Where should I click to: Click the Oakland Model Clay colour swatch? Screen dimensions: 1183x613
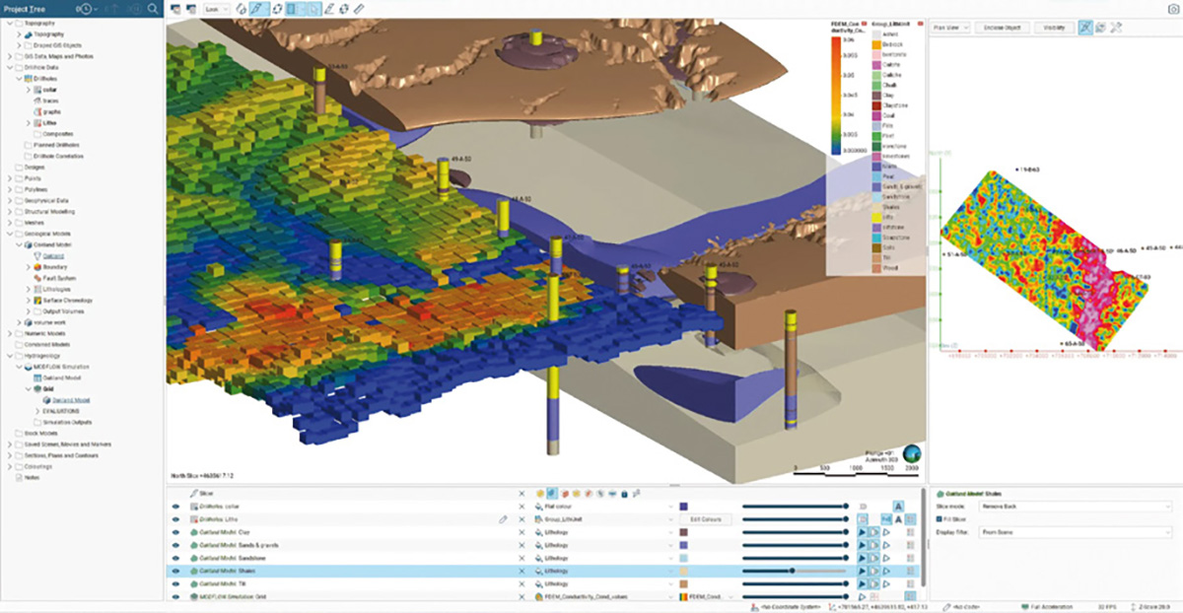684,531
